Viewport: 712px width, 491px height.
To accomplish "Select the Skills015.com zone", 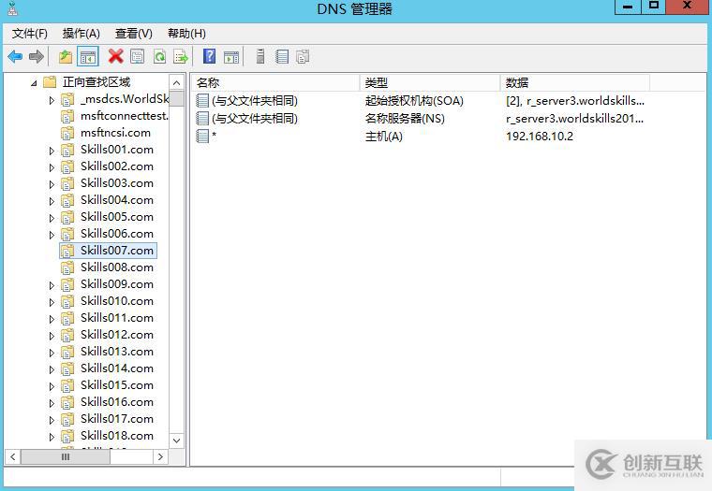I will pyautogui.click(x=117, y=385).
